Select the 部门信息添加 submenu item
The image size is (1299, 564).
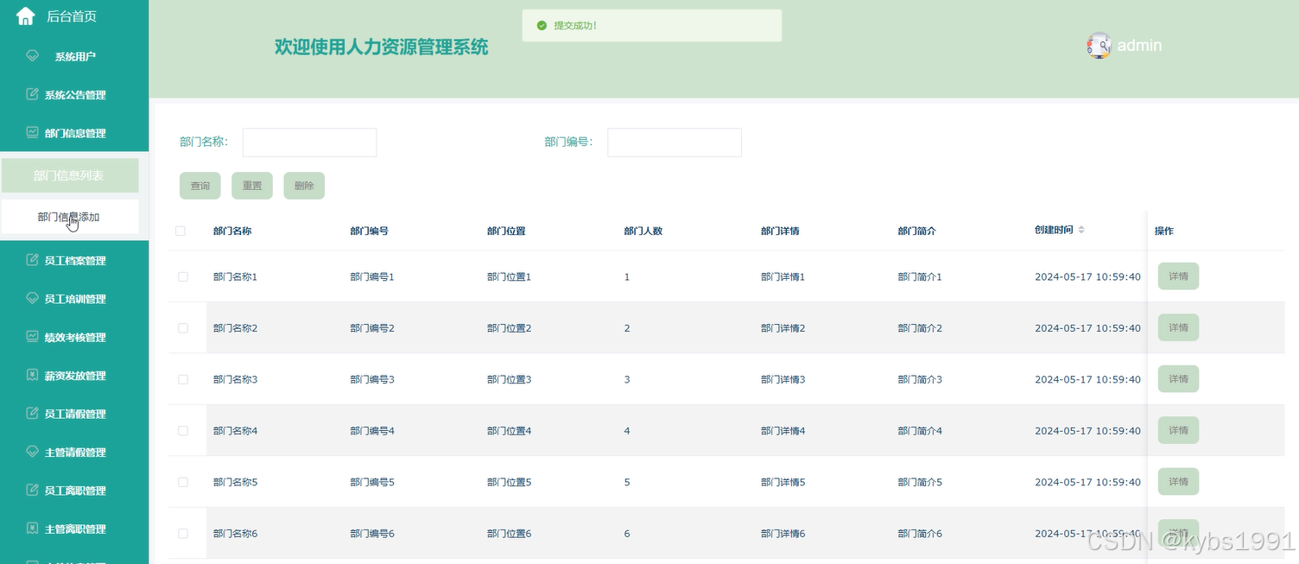(x=70, y=217)
